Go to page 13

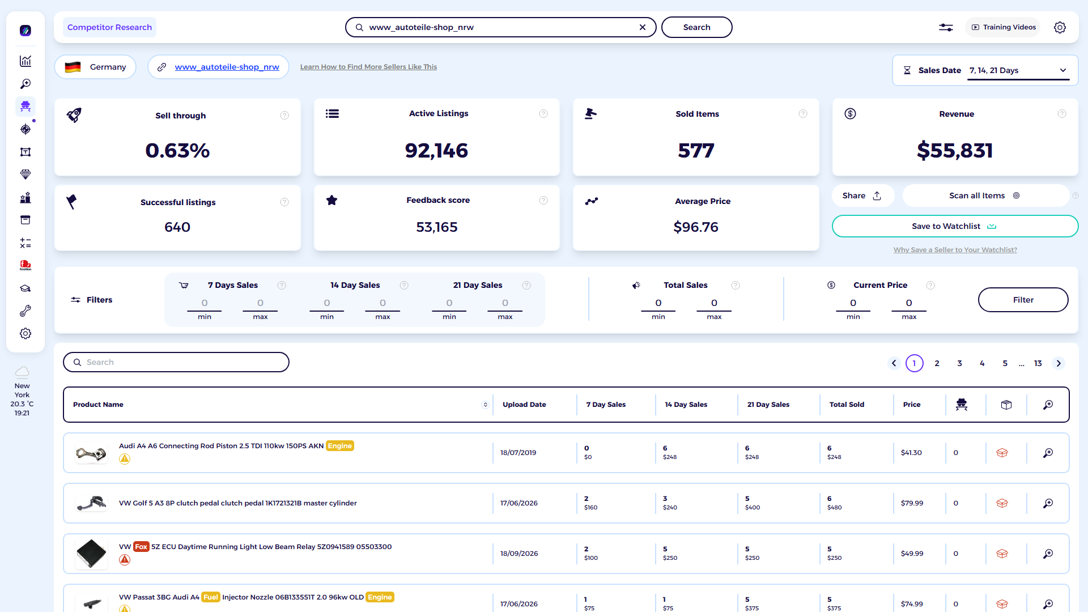point(1038,363)
